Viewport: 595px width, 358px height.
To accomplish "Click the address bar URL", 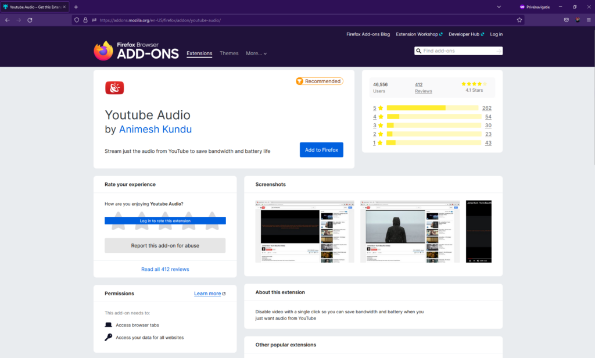I will [160, 20].
